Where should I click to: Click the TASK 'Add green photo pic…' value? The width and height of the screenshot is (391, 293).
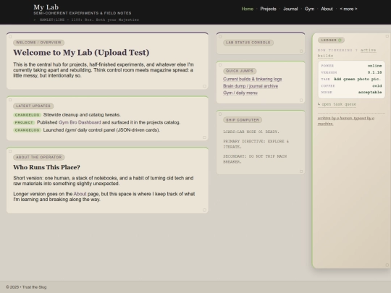(358, 79)
